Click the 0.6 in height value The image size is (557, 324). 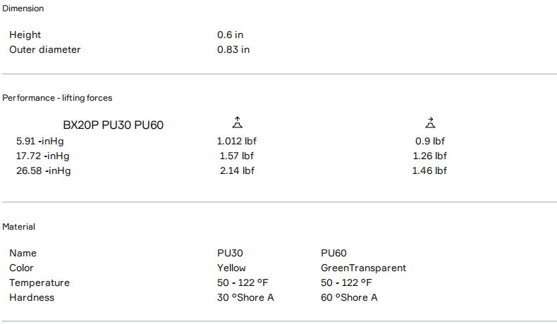click(230, 35)
